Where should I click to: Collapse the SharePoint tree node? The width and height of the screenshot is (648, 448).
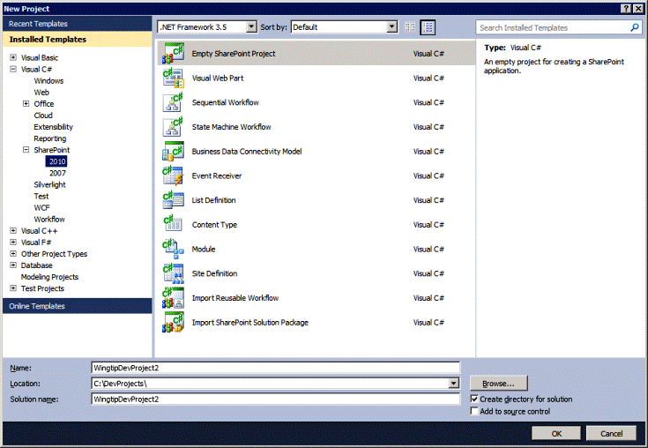click(x=26, y=150)
